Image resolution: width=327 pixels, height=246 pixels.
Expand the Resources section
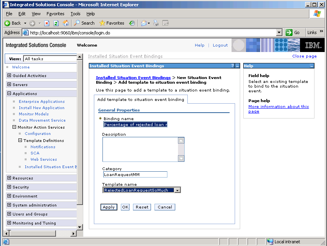[9, 178]
